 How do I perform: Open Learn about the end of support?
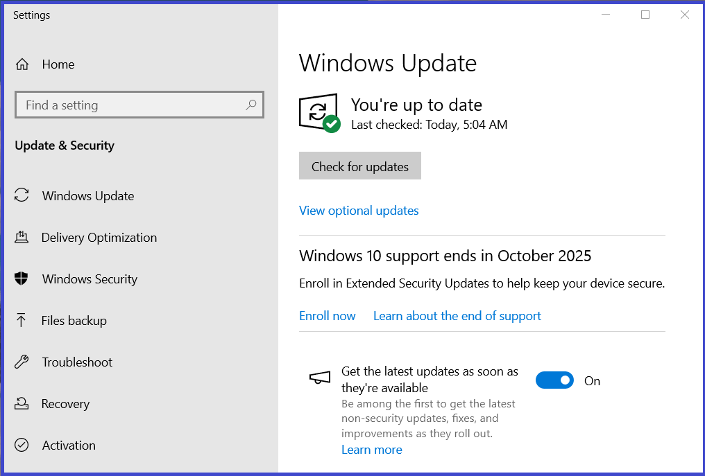coord(457,316)
